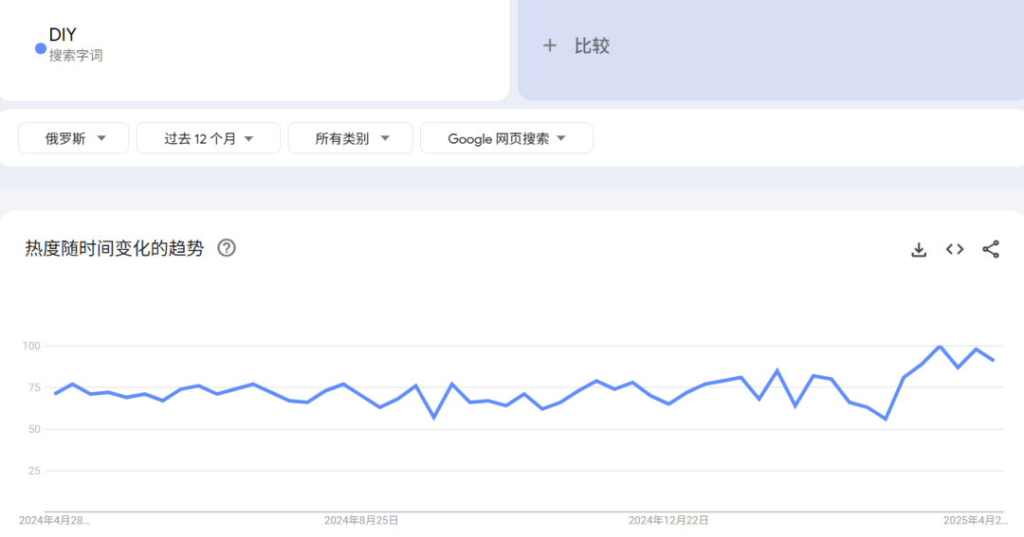Screen dimensions: 1024x537
Task: Open the 过去 12 个月 time range dropdown
Action: tap(209, 138)
